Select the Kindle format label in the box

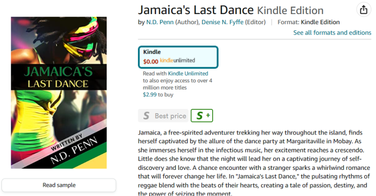152,52
